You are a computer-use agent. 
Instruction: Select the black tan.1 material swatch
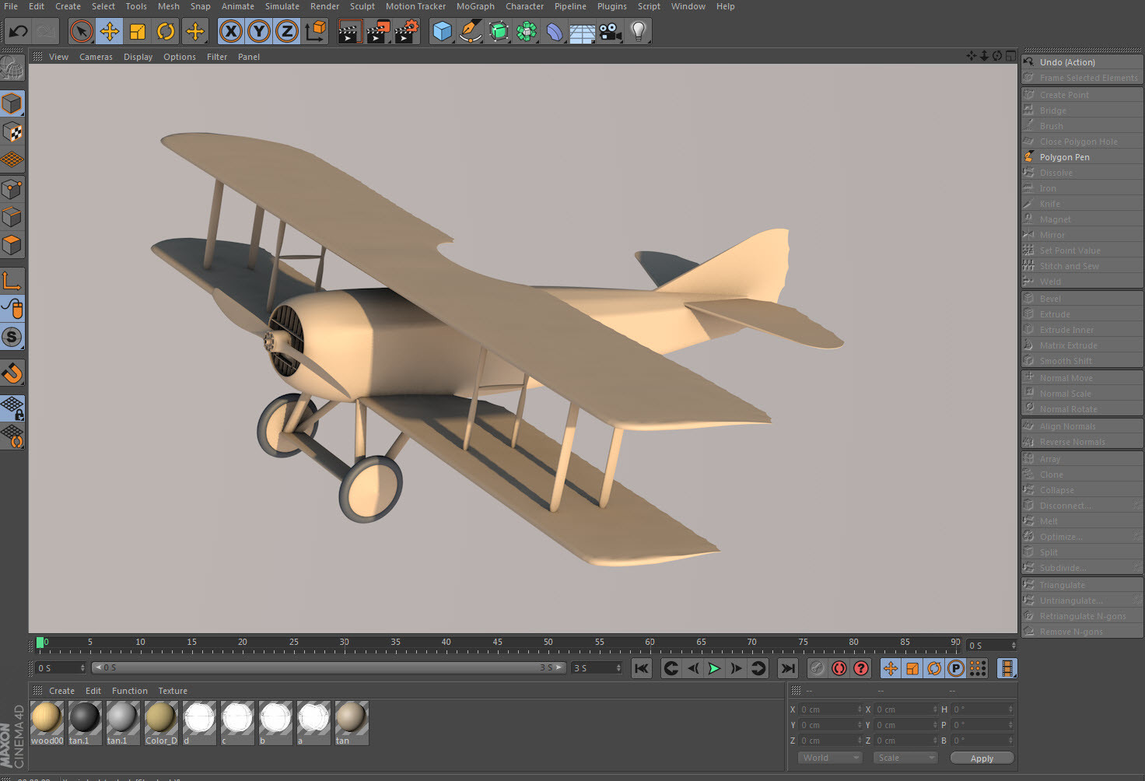pyautogui.click(x=85, y=723)
